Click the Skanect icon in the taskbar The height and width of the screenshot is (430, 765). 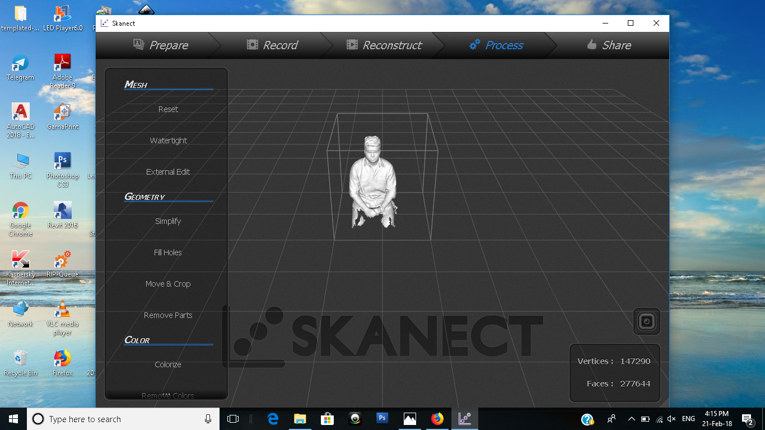[465, 419]
